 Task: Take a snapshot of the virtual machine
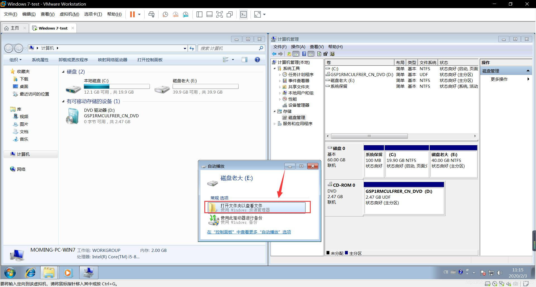click(x=165, y=14)
